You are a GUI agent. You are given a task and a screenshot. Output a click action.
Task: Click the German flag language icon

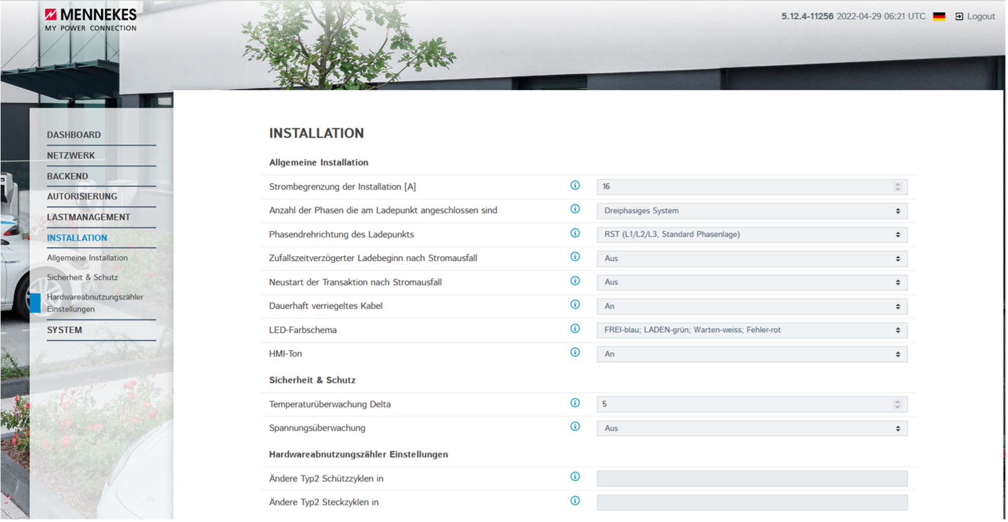coord(939,16)
